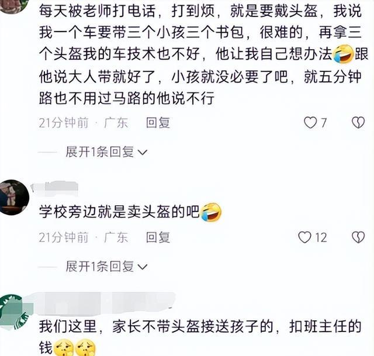Image resolution: width=374 pixels, height=356 pixels.
Task: Tap "21分钟前" timestamp under first comment
Action: pyautogui.click(x=64, y=123)
